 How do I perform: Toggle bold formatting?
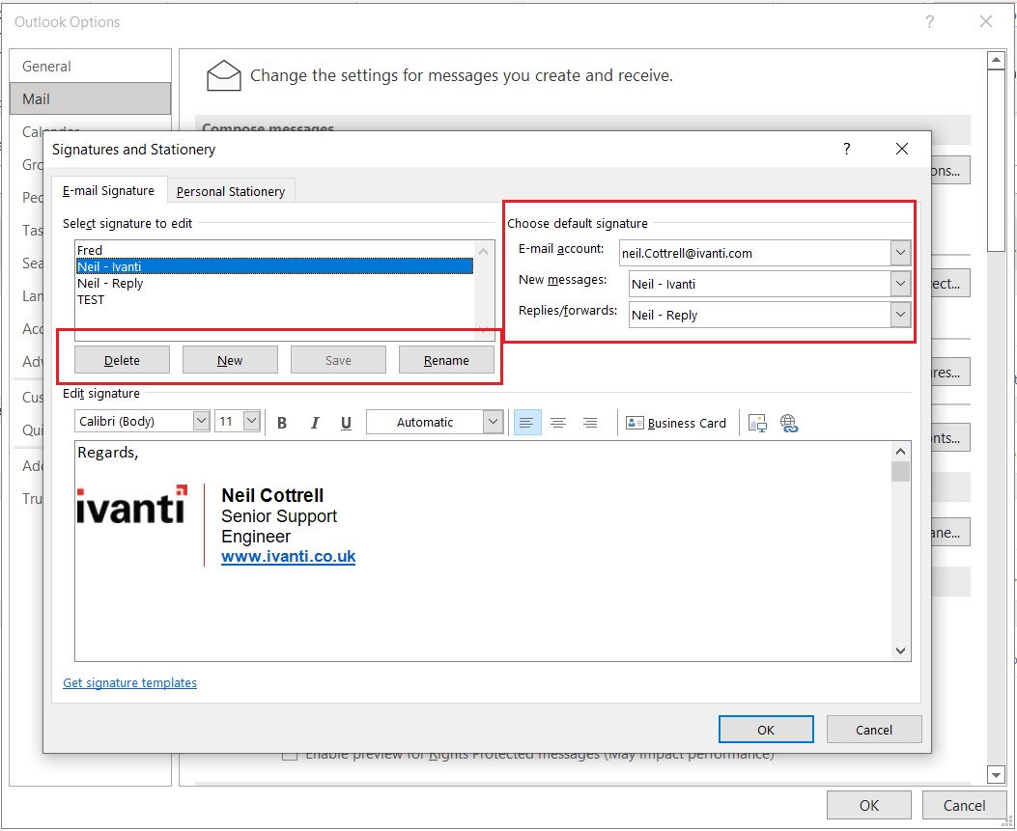click(281, 422)
